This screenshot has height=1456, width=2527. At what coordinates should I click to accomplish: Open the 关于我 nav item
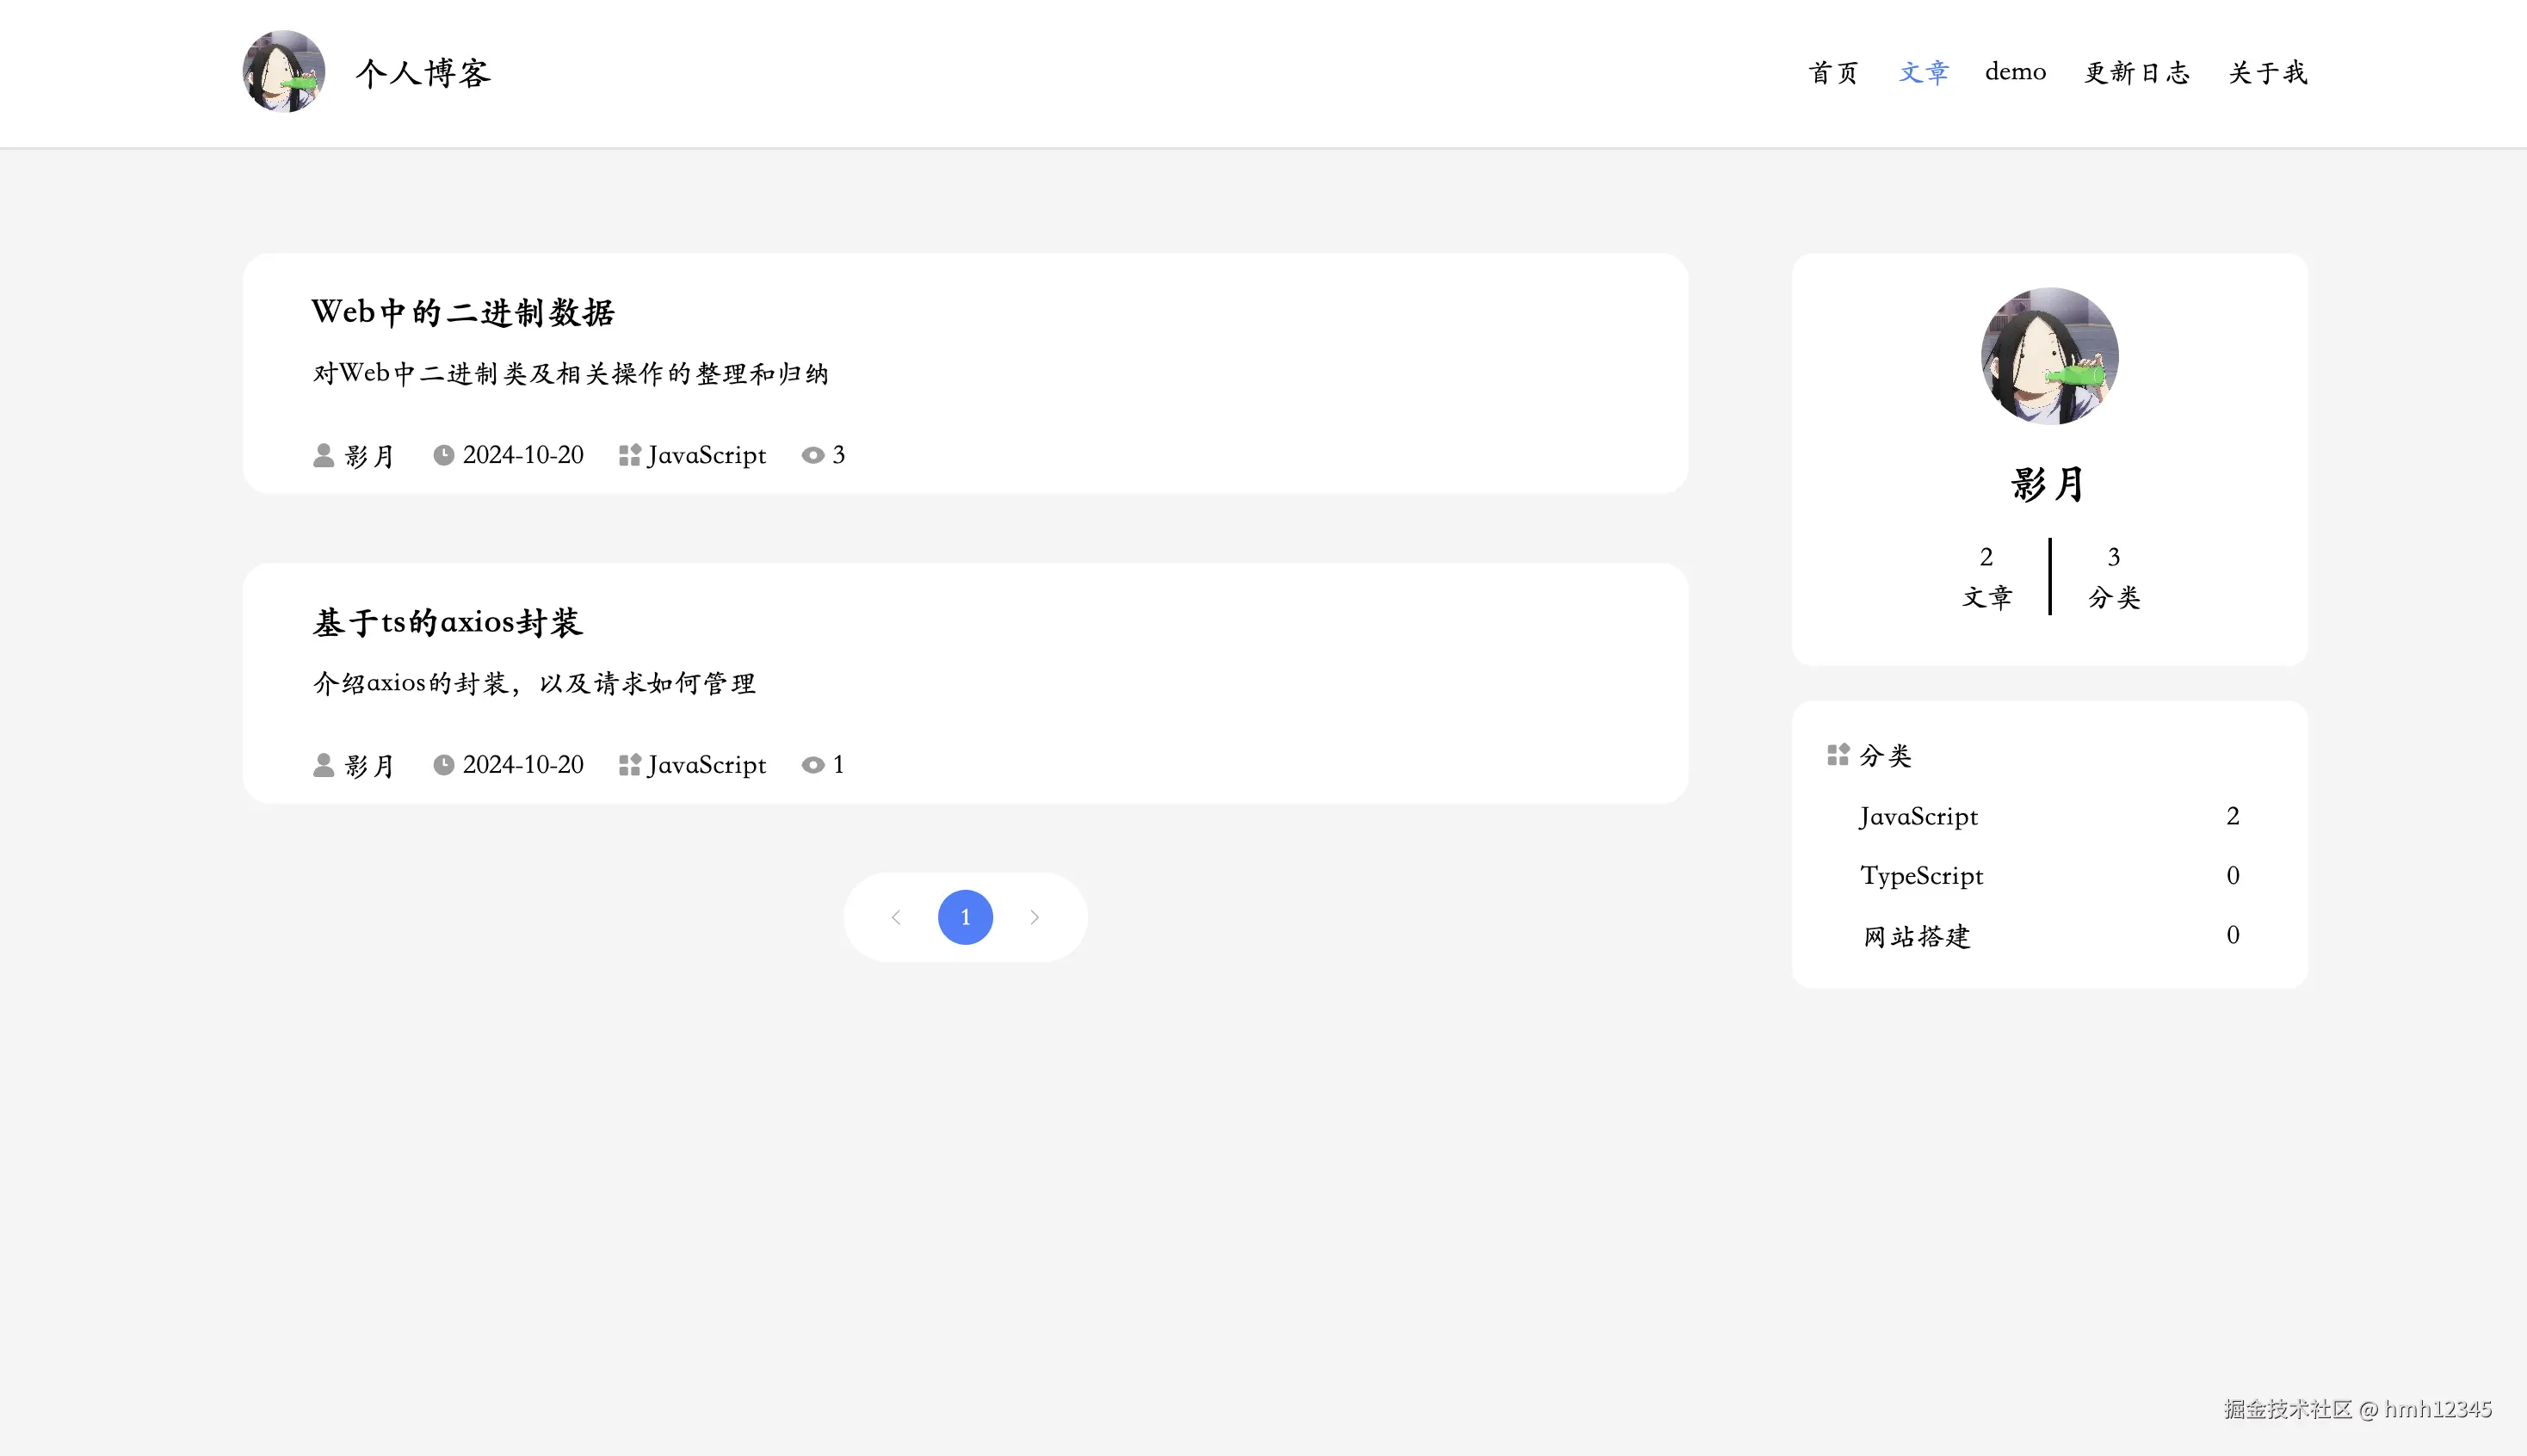[x=2267, y=73]
